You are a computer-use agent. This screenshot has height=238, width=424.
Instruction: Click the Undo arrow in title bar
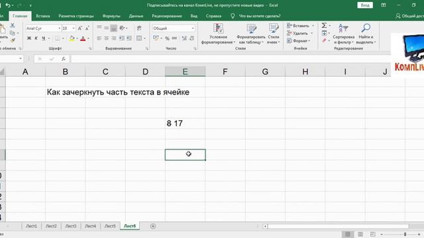8,5
